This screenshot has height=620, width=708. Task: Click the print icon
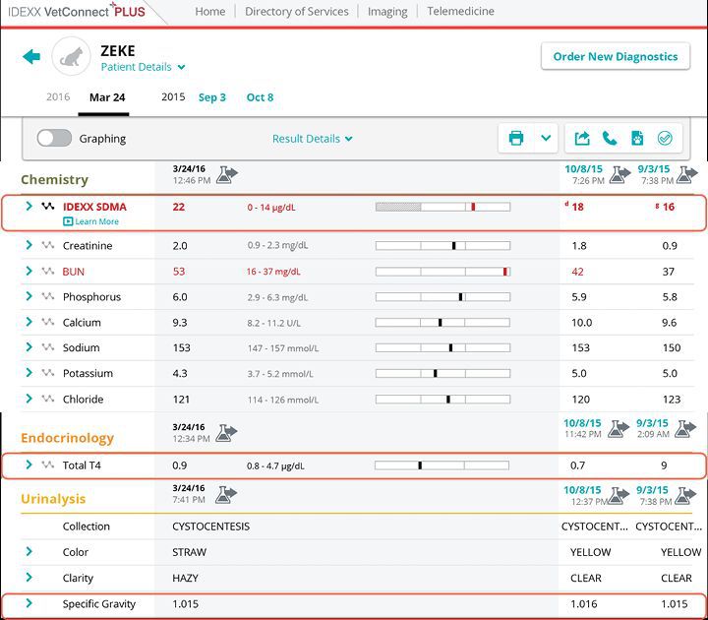coord(516,139)
